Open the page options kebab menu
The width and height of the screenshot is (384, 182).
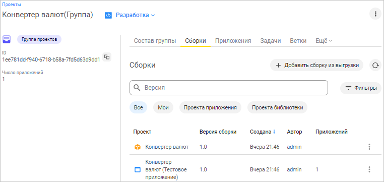tap(375, 14)
